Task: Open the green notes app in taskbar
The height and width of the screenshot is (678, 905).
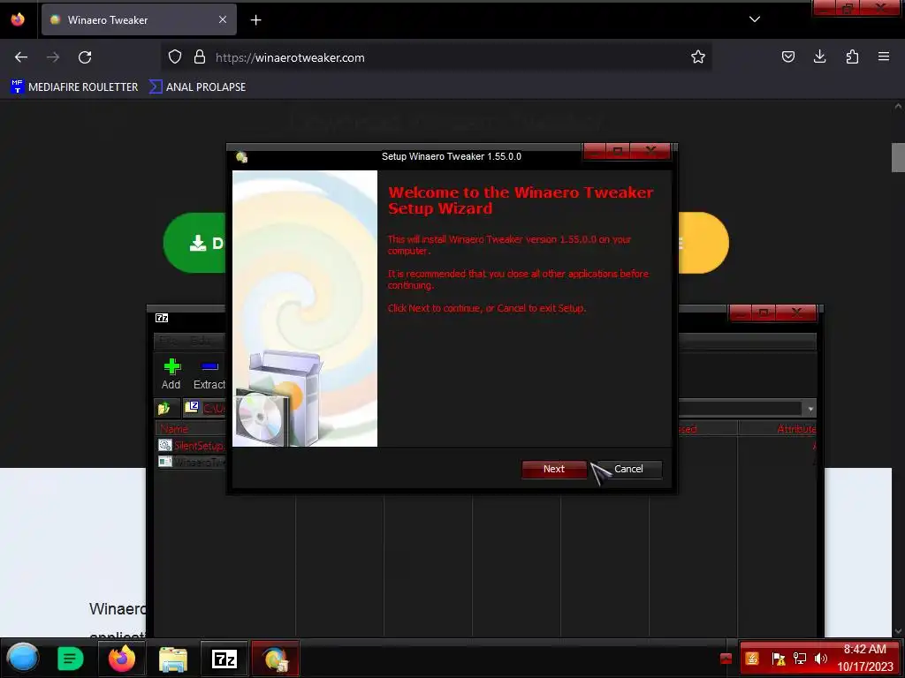Action: point(71,659)
